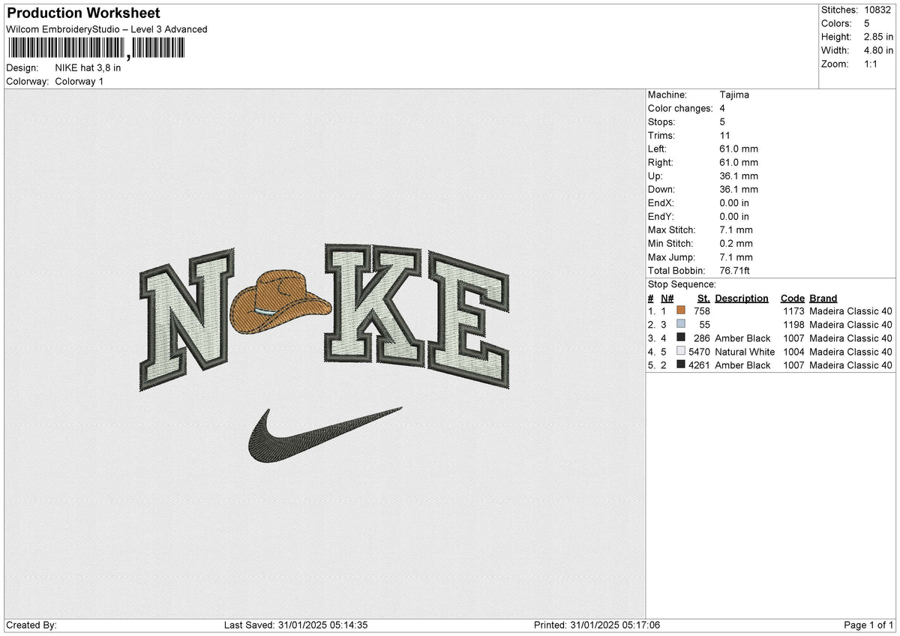Click the '36.1 mm' value in the Up row
900x636 pixels.
click(739, 176)
